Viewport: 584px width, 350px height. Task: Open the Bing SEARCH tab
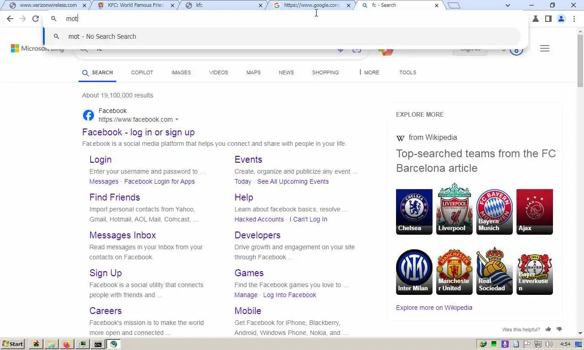(x=97, y=72)
